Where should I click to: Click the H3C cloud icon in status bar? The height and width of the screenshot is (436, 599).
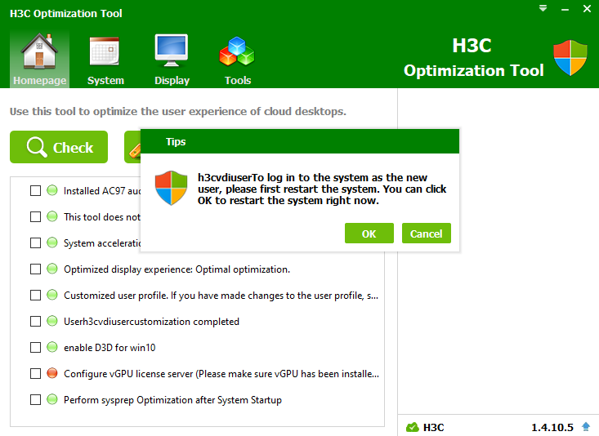(412, 427)
